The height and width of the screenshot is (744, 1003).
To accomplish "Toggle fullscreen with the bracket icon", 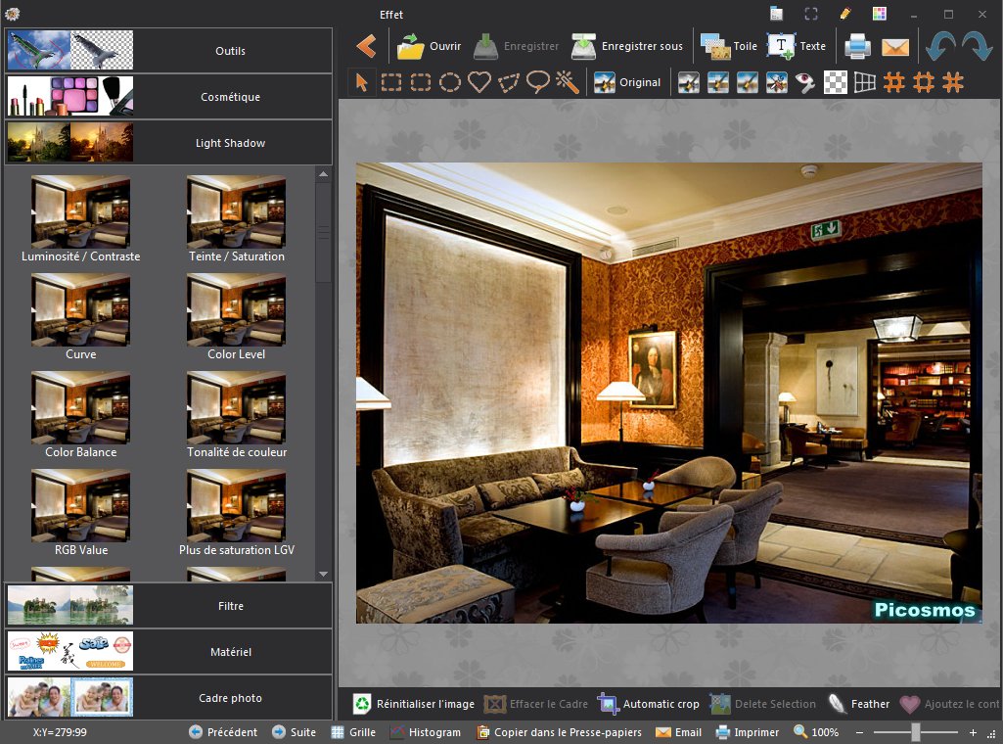I will [810, 14].
